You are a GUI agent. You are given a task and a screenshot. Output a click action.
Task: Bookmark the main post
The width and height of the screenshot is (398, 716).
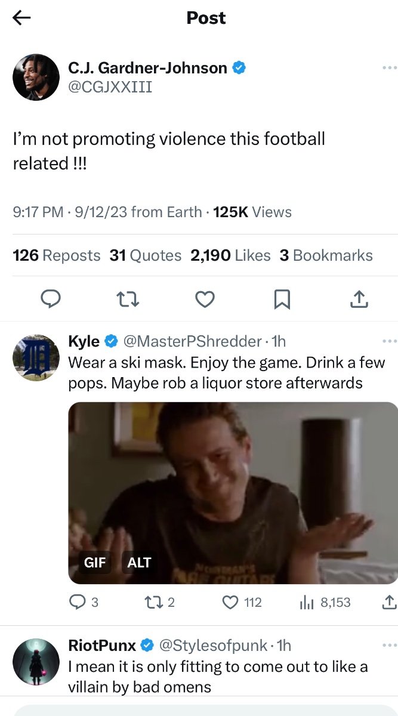click(x=282, y=299)
